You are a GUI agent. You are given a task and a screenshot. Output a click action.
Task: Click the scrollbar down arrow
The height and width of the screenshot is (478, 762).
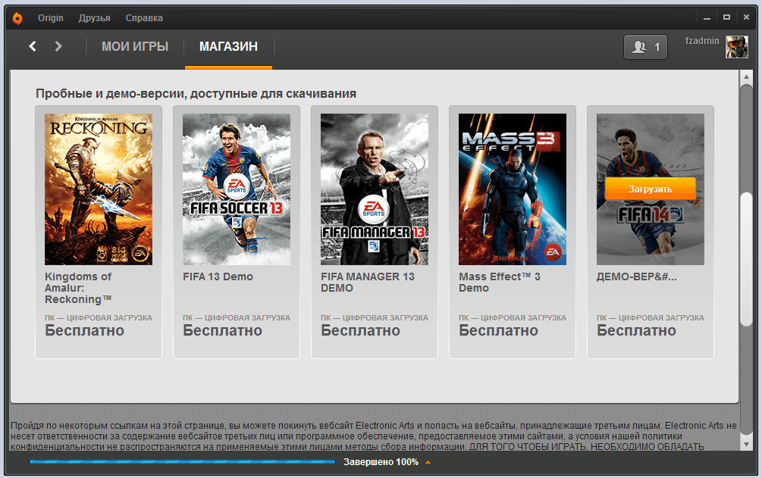[746, 445]
